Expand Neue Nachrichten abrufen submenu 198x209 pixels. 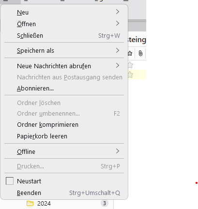[64, 66]
